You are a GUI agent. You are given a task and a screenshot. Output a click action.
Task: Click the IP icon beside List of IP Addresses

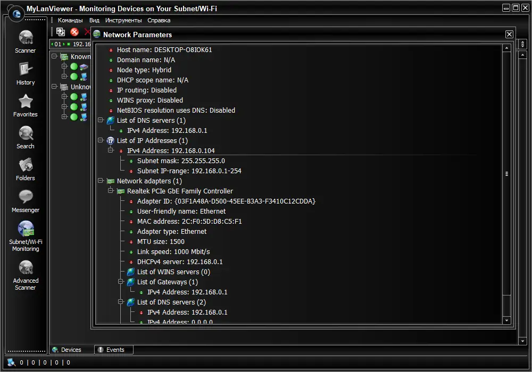[111, 141]
